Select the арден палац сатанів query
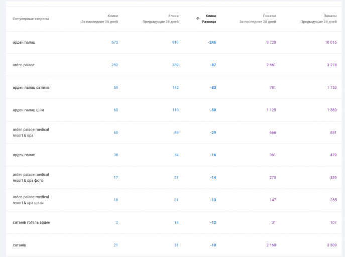 pos(31,87)
